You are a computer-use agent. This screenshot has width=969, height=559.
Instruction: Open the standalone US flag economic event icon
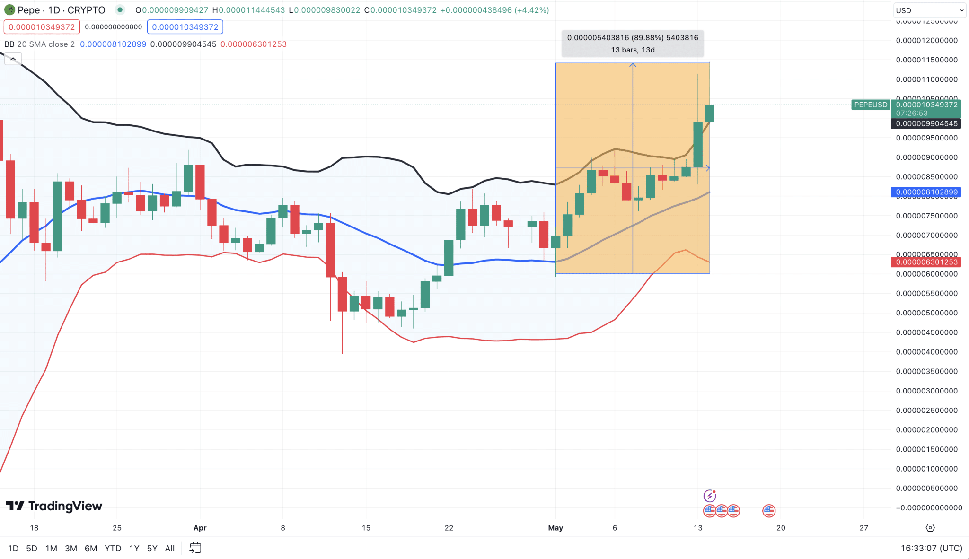(x=769, y=510)
